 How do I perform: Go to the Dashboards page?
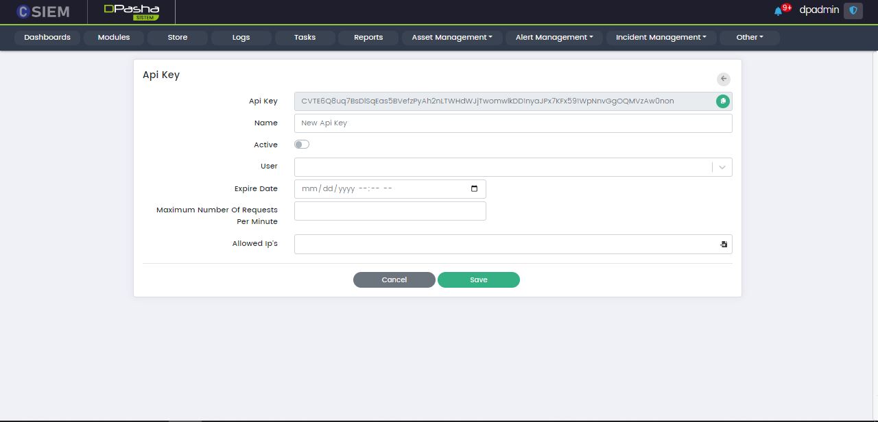pos(47,38)
